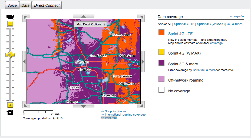
Task: Click the Whitewater label on map
Action: (x=127, y=84)
